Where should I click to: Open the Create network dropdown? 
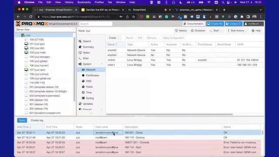[114, 38]
